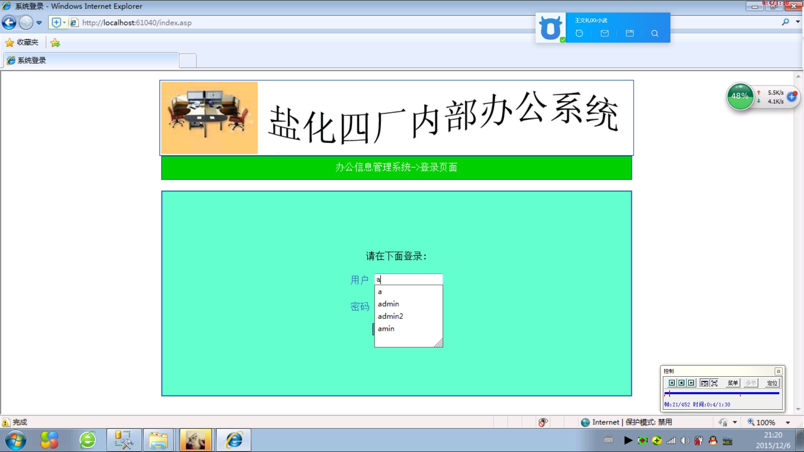
Task: Click the yellow-green 360 plus tray icon
Action: 657,440
